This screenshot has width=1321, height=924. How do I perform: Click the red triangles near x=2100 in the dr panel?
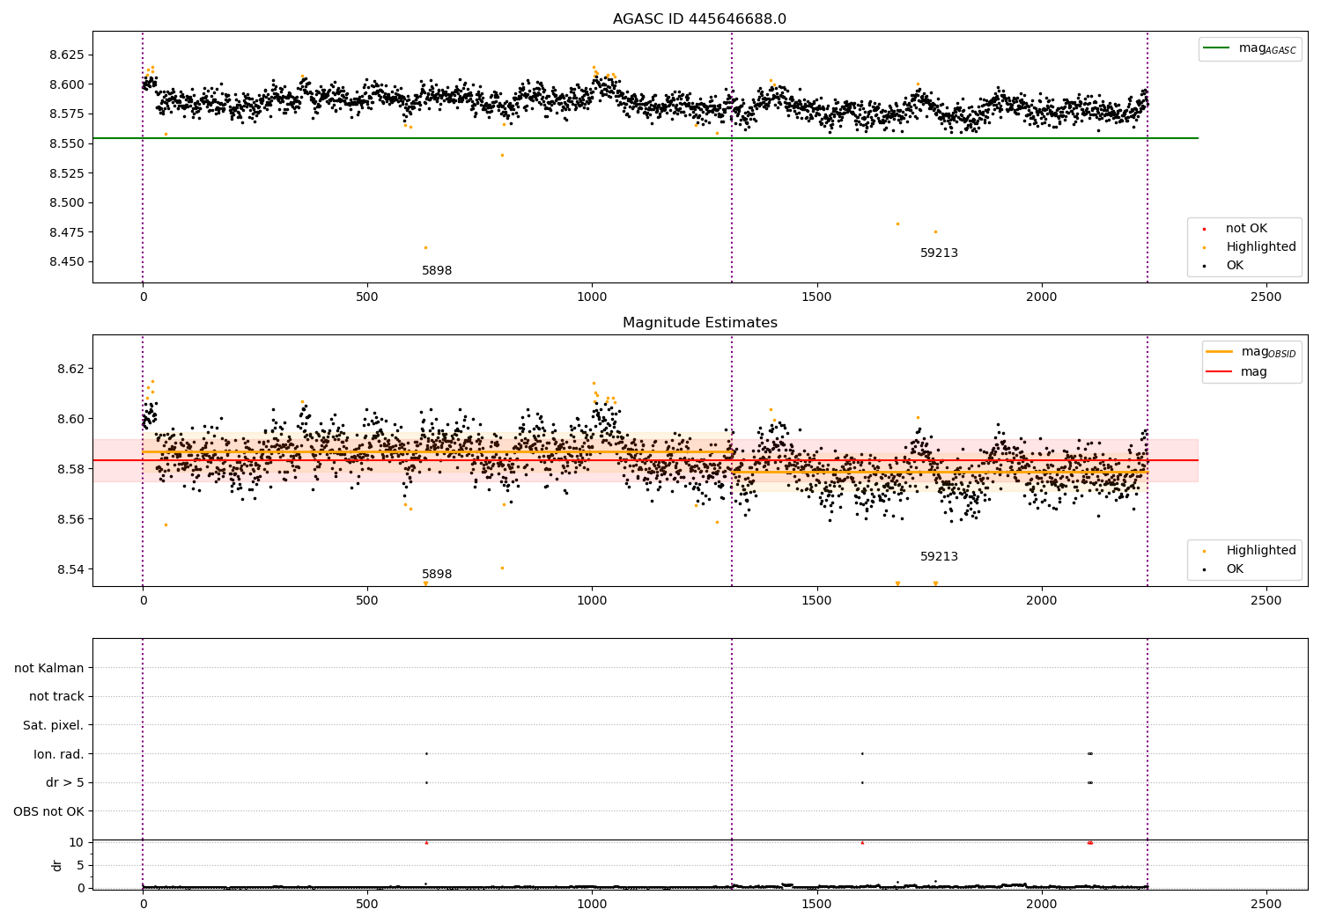tap(1089, 842)
